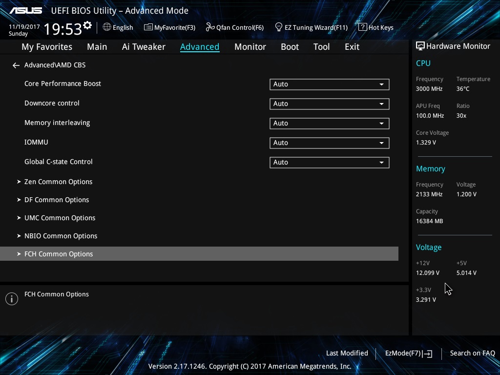
Task: Open the Memory interleaving dropdown
Action: pyautogui.click(x=330, y=124)
